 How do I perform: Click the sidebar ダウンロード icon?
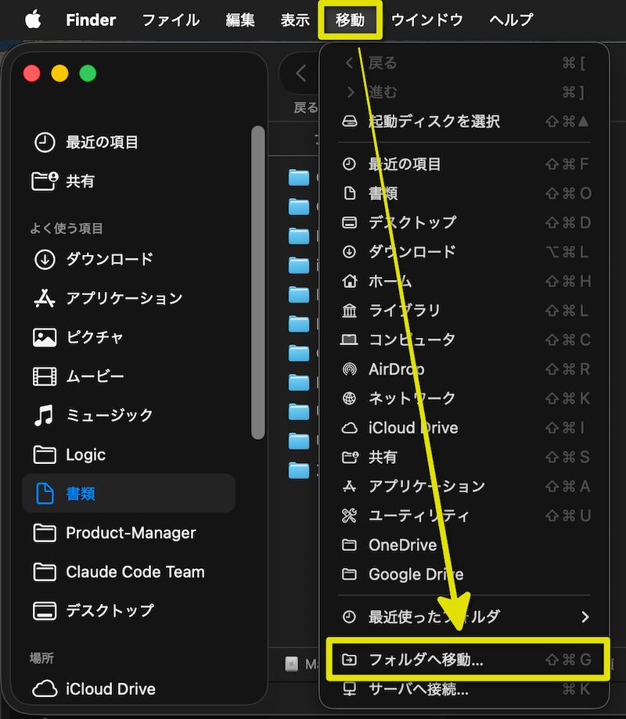tap(45, 259)
